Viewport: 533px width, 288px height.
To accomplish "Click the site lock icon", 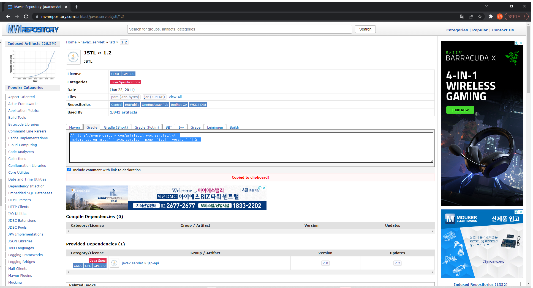I will (x=37, y=16).
